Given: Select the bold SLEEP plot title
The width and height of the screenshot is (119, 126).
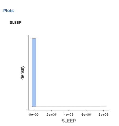Looking at the screenshot, I should [16, 22].
